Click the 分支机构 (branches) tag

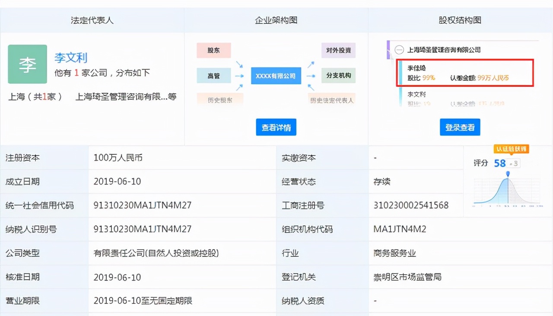(x=338, y=76)
